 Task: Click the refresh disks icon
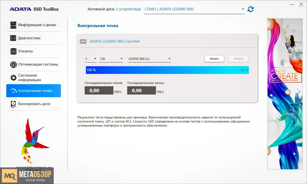(250, 9)
